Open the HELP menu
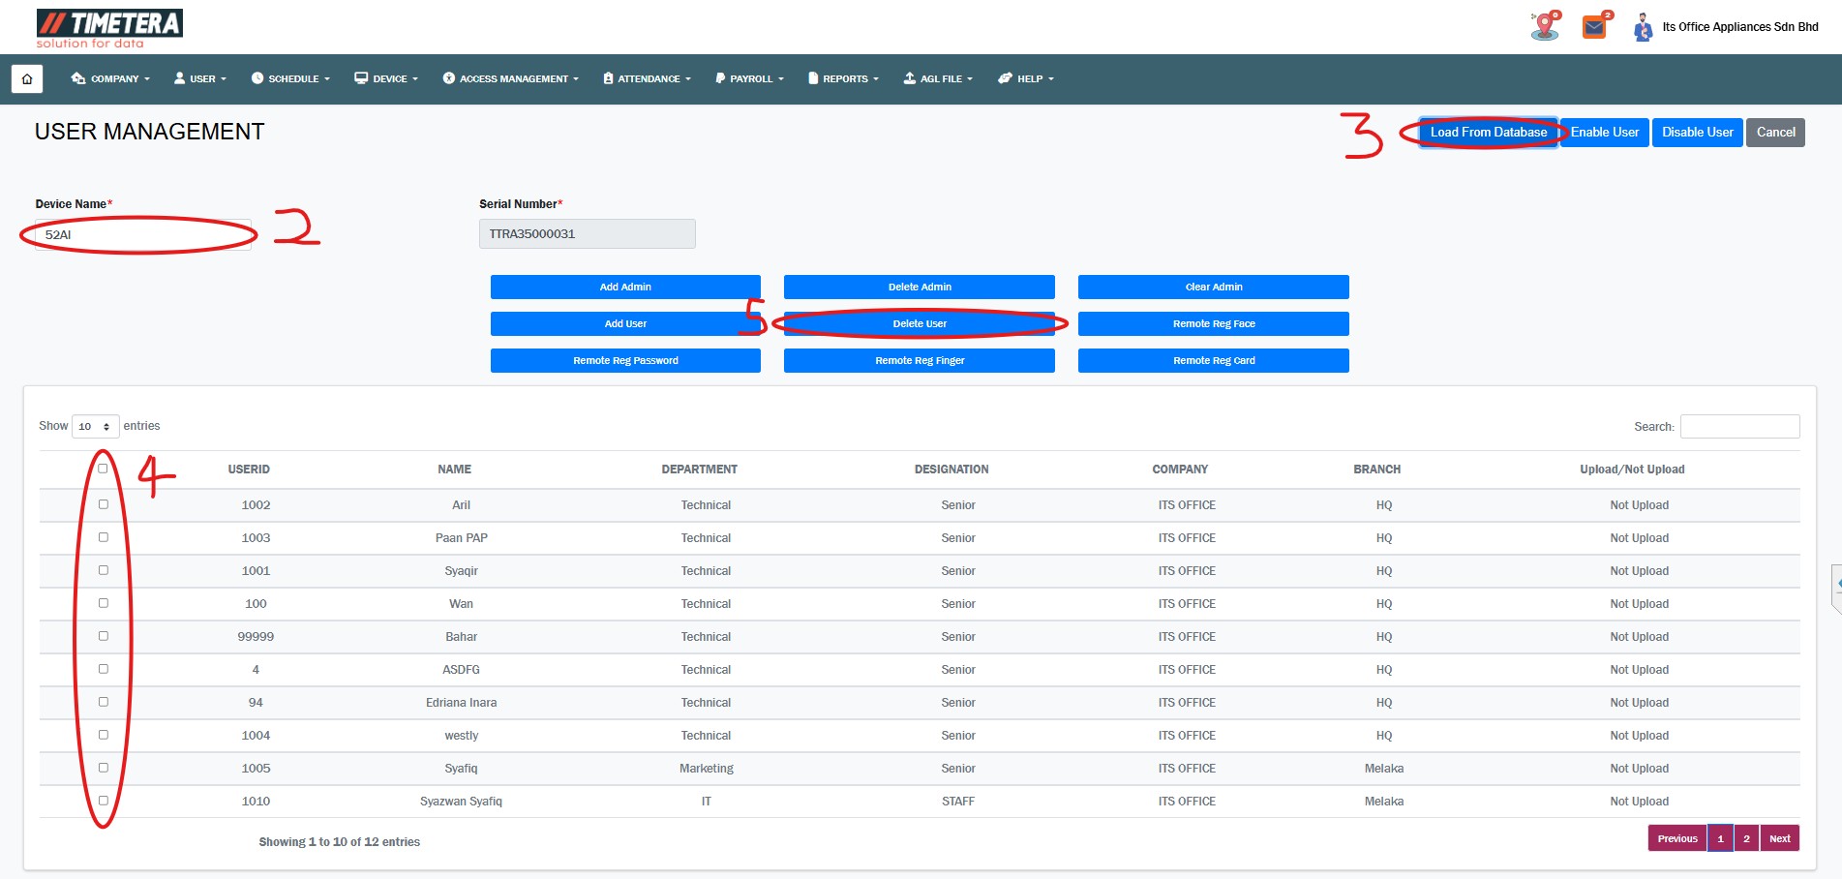This screenshot has height=879, width=1842. pos(1026,78)
